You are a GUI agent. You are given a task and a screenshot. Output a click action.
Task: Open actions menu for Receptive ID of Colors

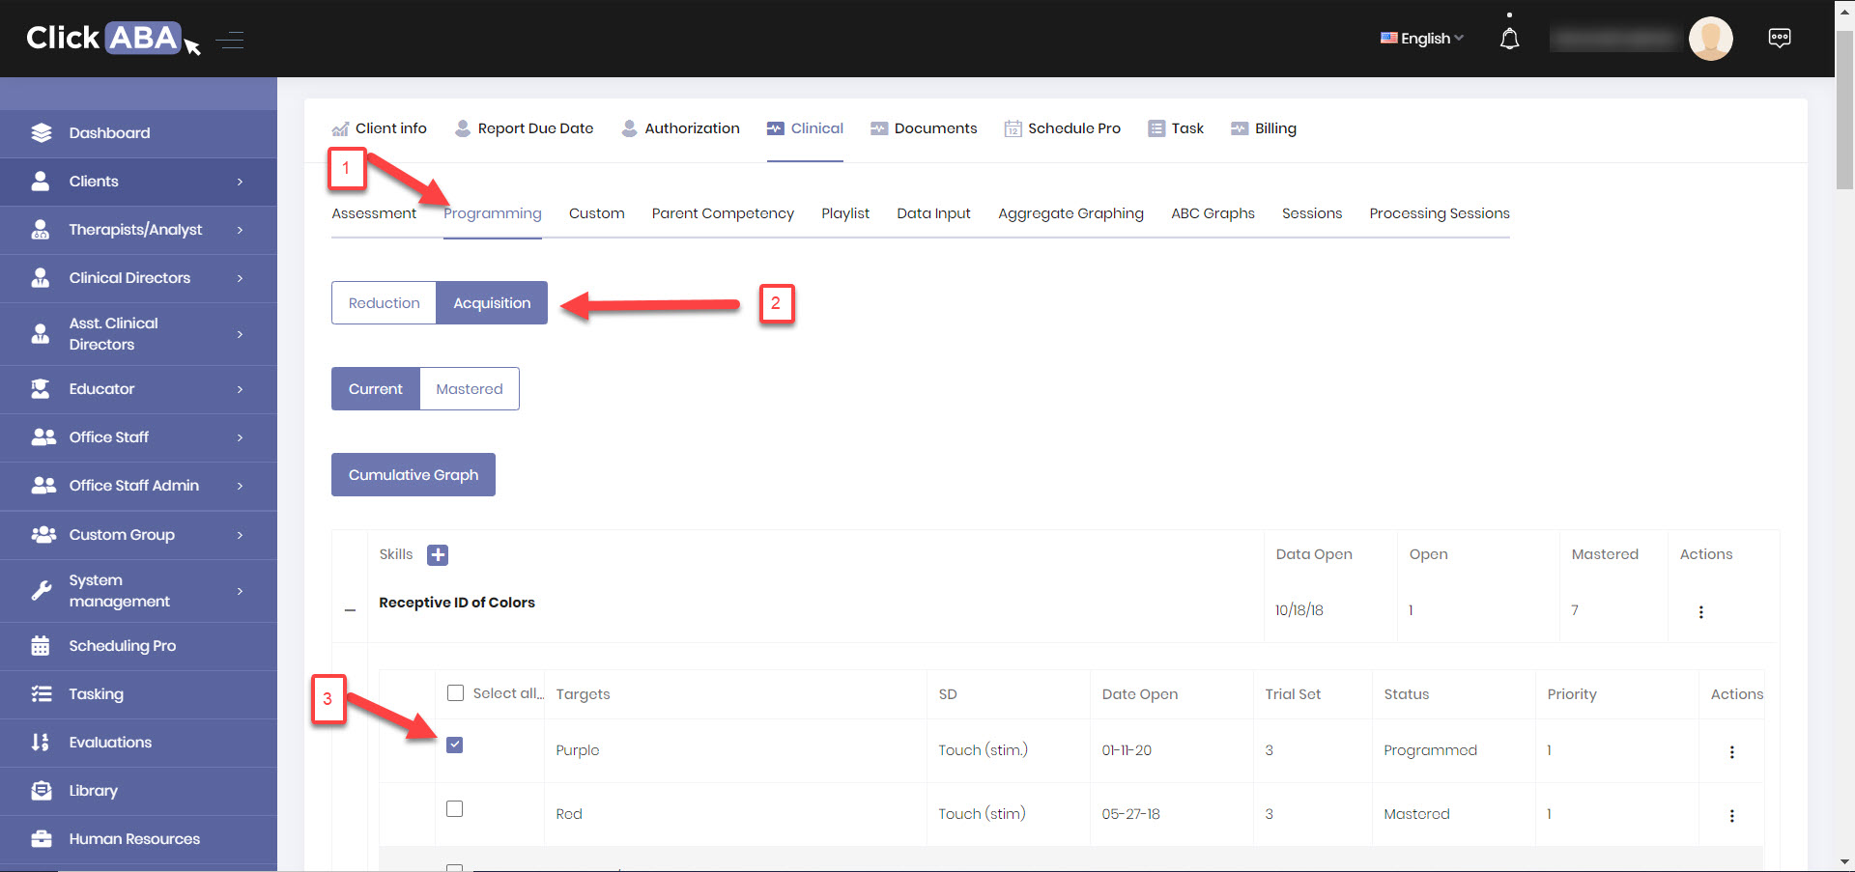(x=1700, y=612)
